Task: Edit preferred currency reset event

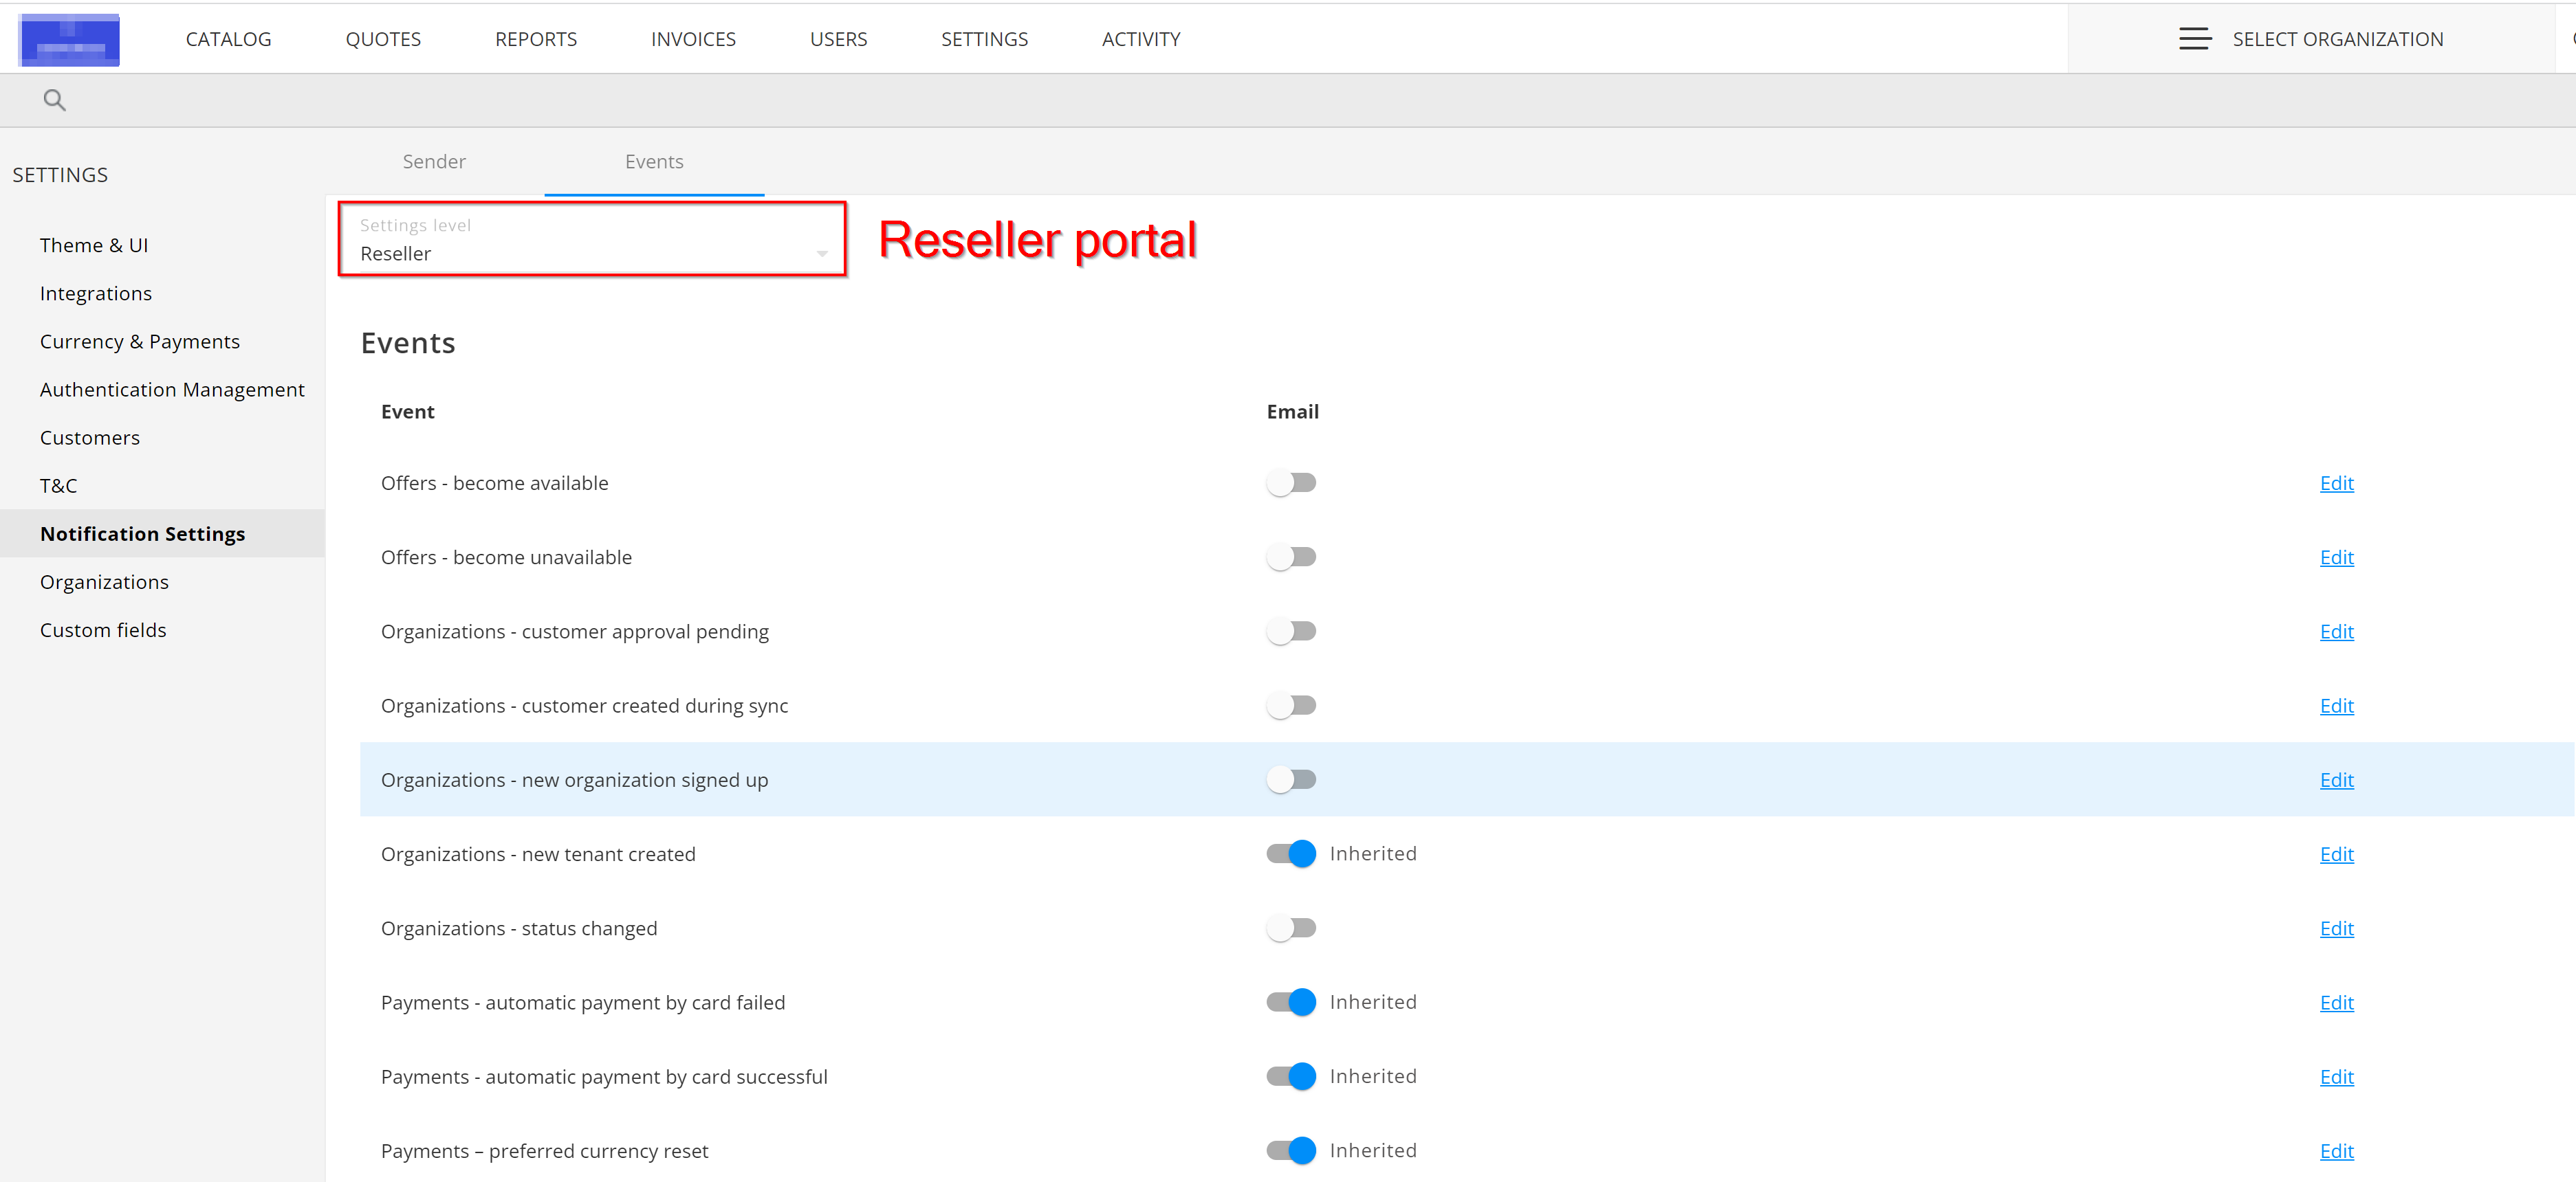Action: 2336,1151
